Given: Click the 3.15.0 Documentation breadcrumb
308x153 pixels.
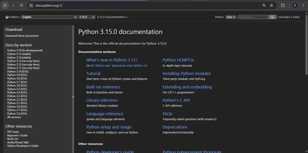Looking at the screenshot, I should pos(111,17).
